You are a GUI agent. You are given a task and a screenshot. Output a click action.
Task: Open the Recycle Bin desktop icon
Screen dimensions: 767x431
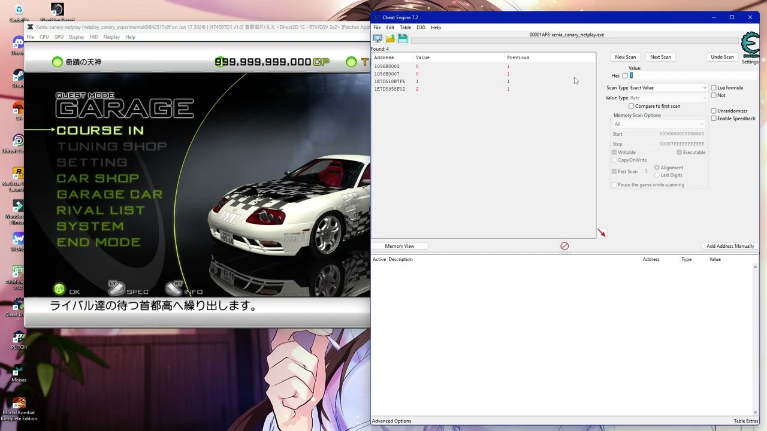[x=19, y=13]
